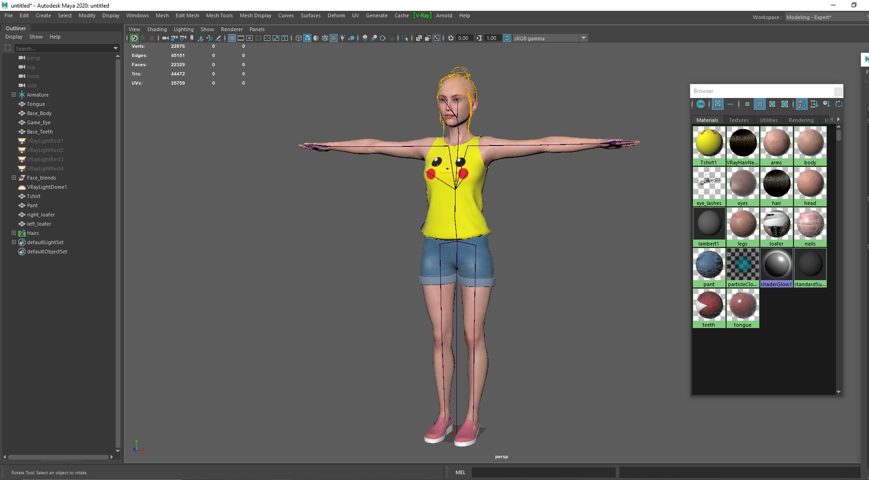Toggle the textured checkerboard display icon

tap(334, 38)
